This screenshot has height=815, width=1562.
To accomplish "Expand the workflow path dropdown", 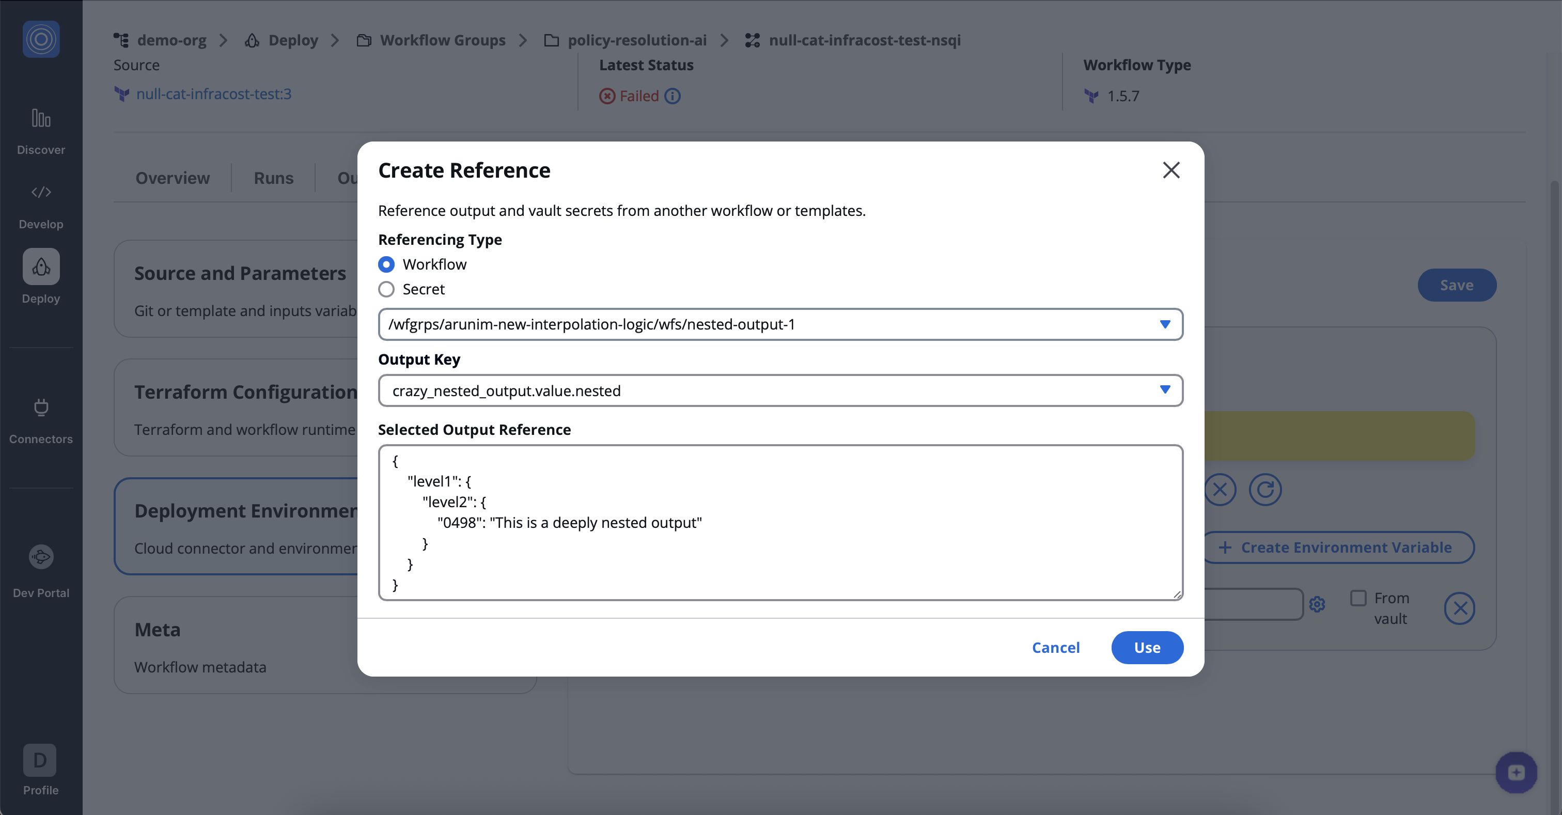I will point(1164,324).
